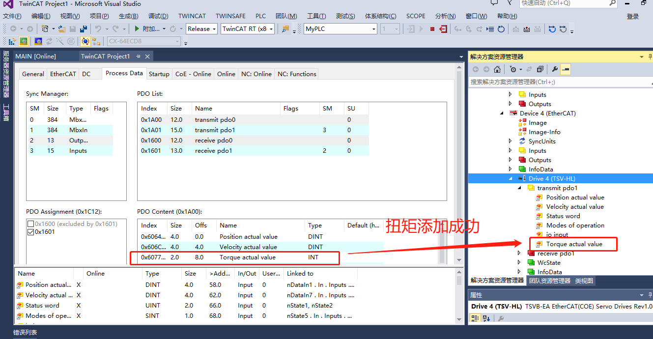Click the Show Next Statement icon
This screenshot has width=653, height=339.
click(490, 29)
